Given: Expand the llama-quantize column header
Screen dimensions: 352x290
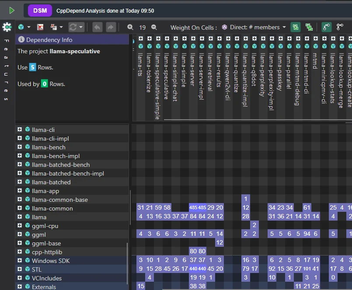Looking at the screenshot, I should point(237,38).
